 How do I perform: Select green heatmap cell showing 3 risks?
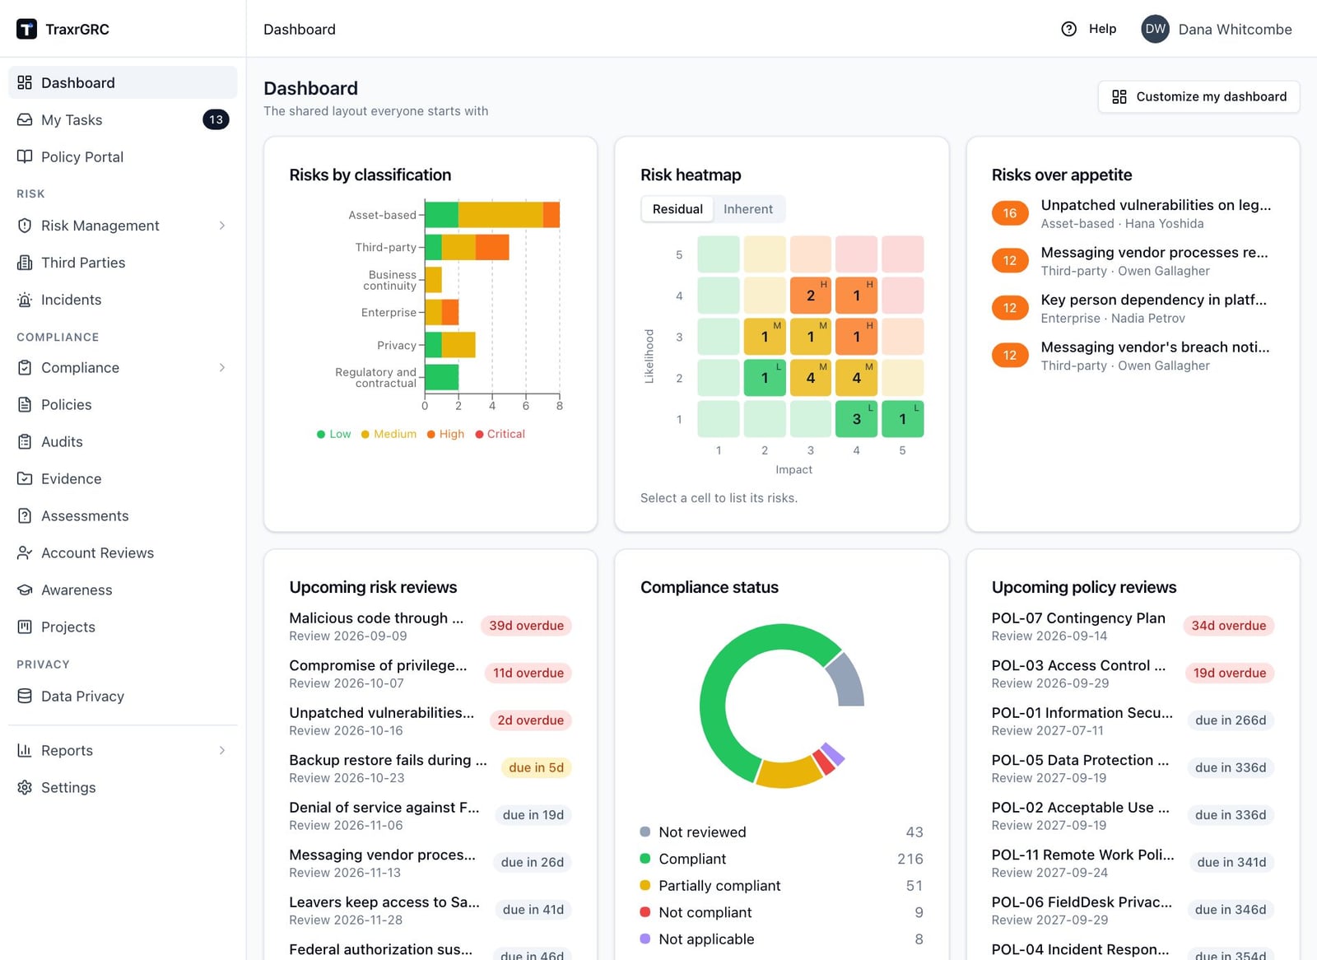click(x=856, y=419)
